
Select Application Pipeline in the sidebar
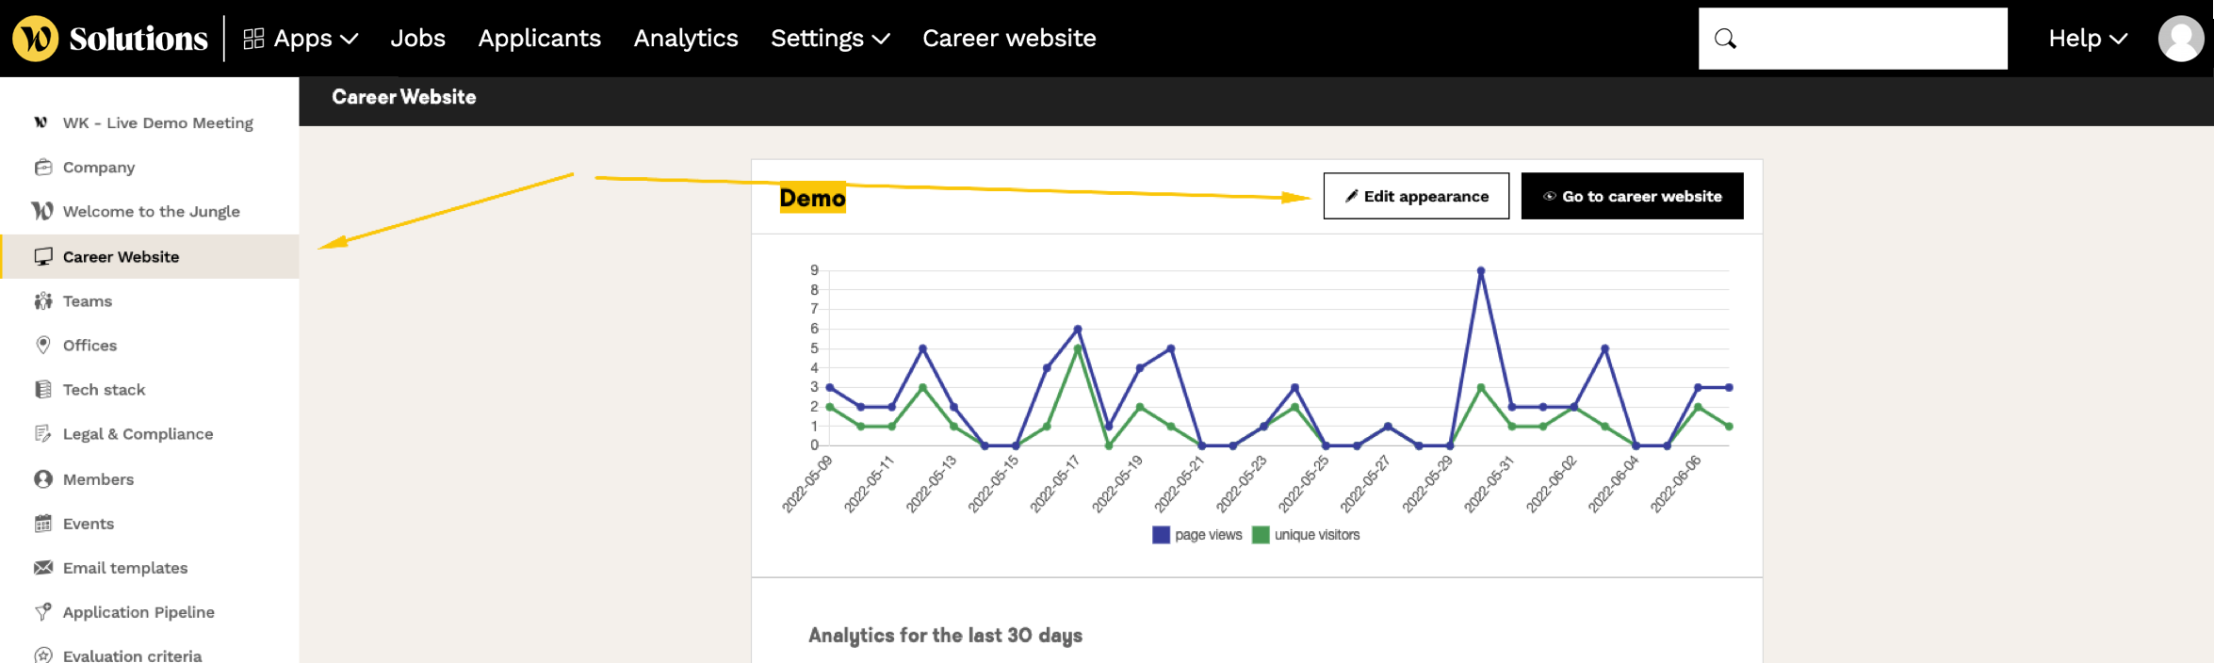point(138,612)
